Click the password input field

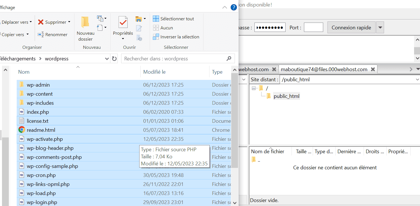270,27
